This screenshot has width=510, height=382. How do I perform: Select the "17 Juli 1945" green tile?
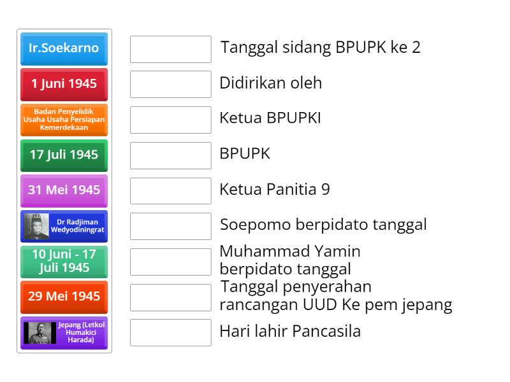pos(64,155)
